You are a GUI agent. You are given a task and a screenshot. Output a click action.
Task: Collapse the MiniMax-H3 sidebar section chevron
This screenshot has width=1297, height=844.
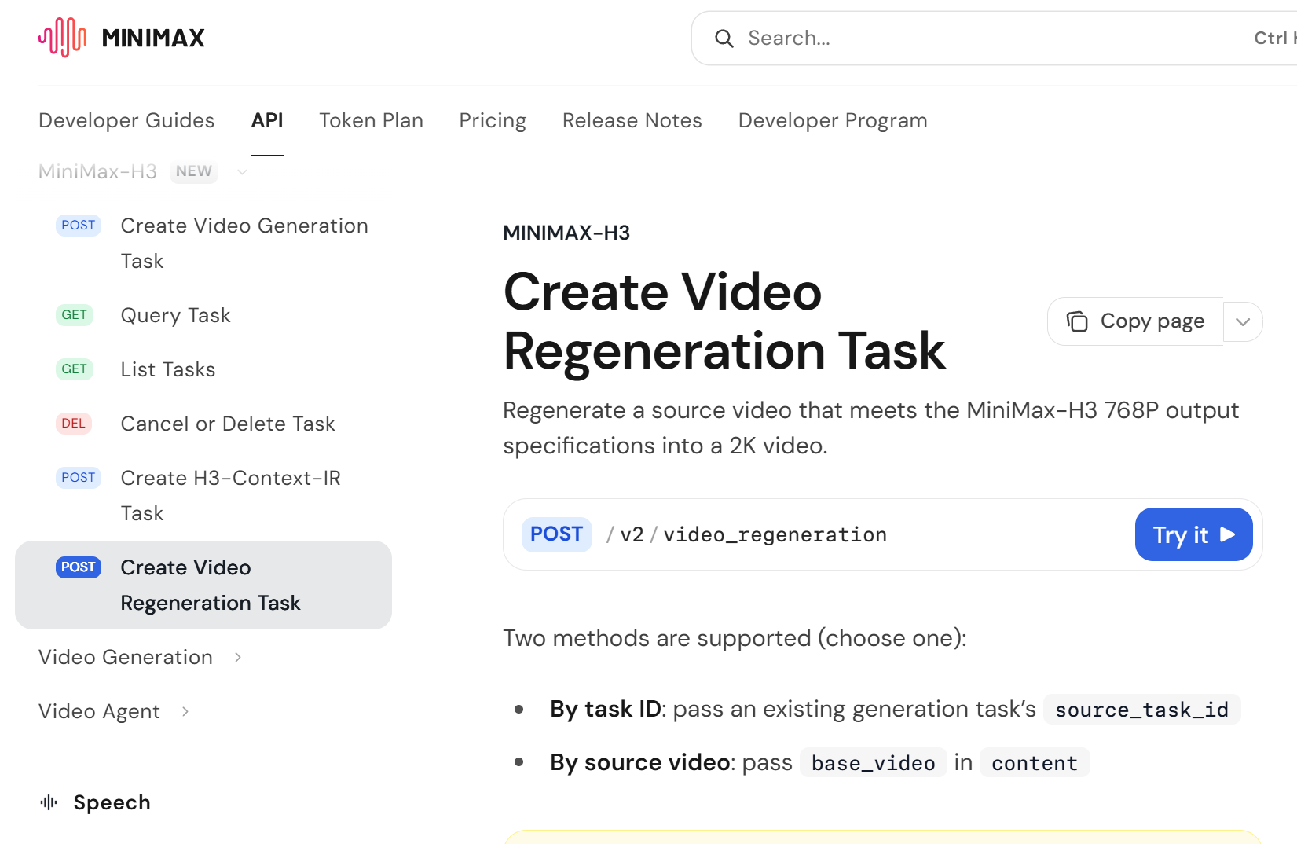[x=242, y=172]
